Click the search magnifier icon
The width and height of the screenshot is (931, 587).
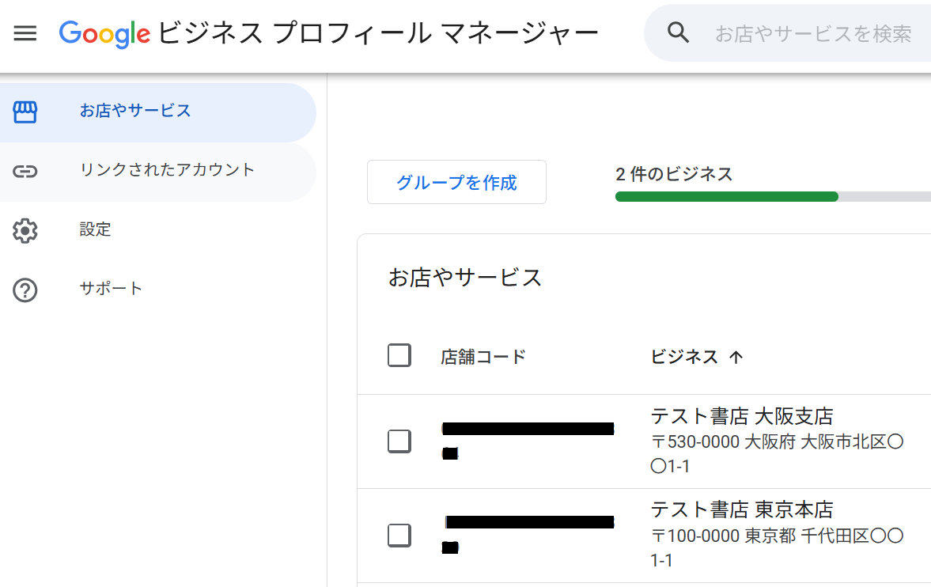click(678, 32)
